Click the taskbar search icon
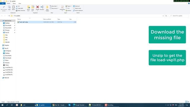This screenshot has width=190, height=107. pos(7,105)
